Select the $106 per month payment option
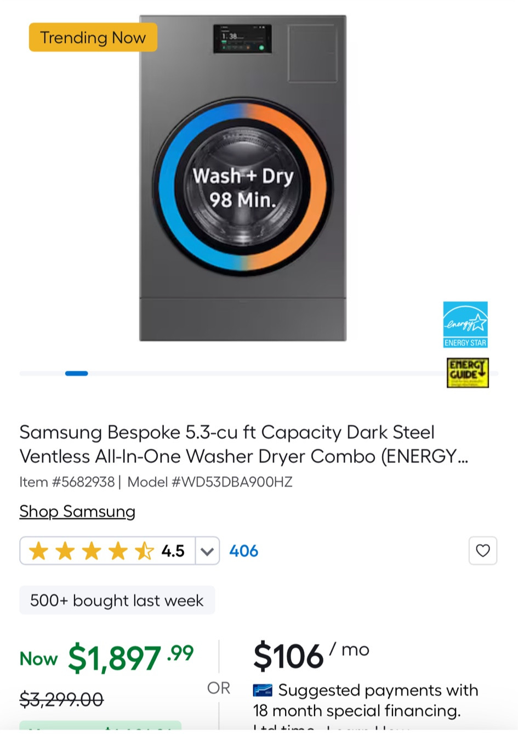This screenshot has height=734, width=518. click(311, 655)
